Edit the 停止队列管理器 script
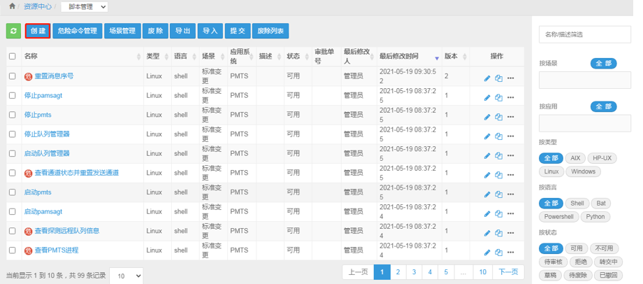The image size is (643, 284). coord(487,136)
